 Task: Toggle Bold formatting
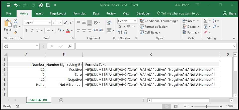point(26,30)
